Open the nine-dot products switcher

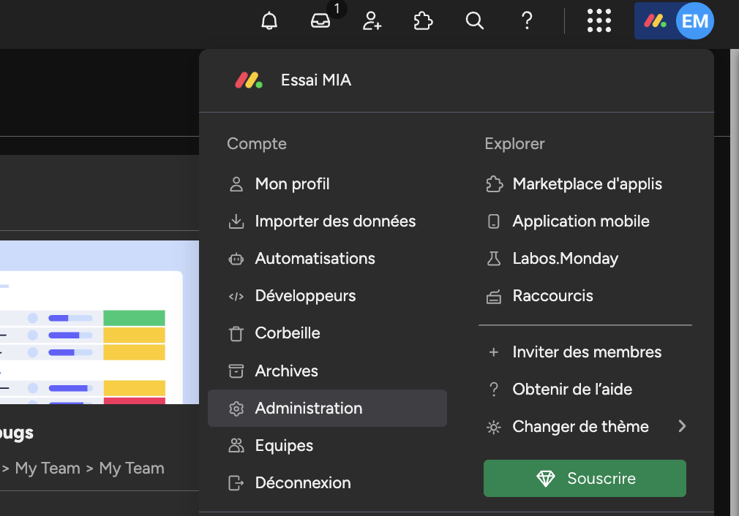[599, 20]
